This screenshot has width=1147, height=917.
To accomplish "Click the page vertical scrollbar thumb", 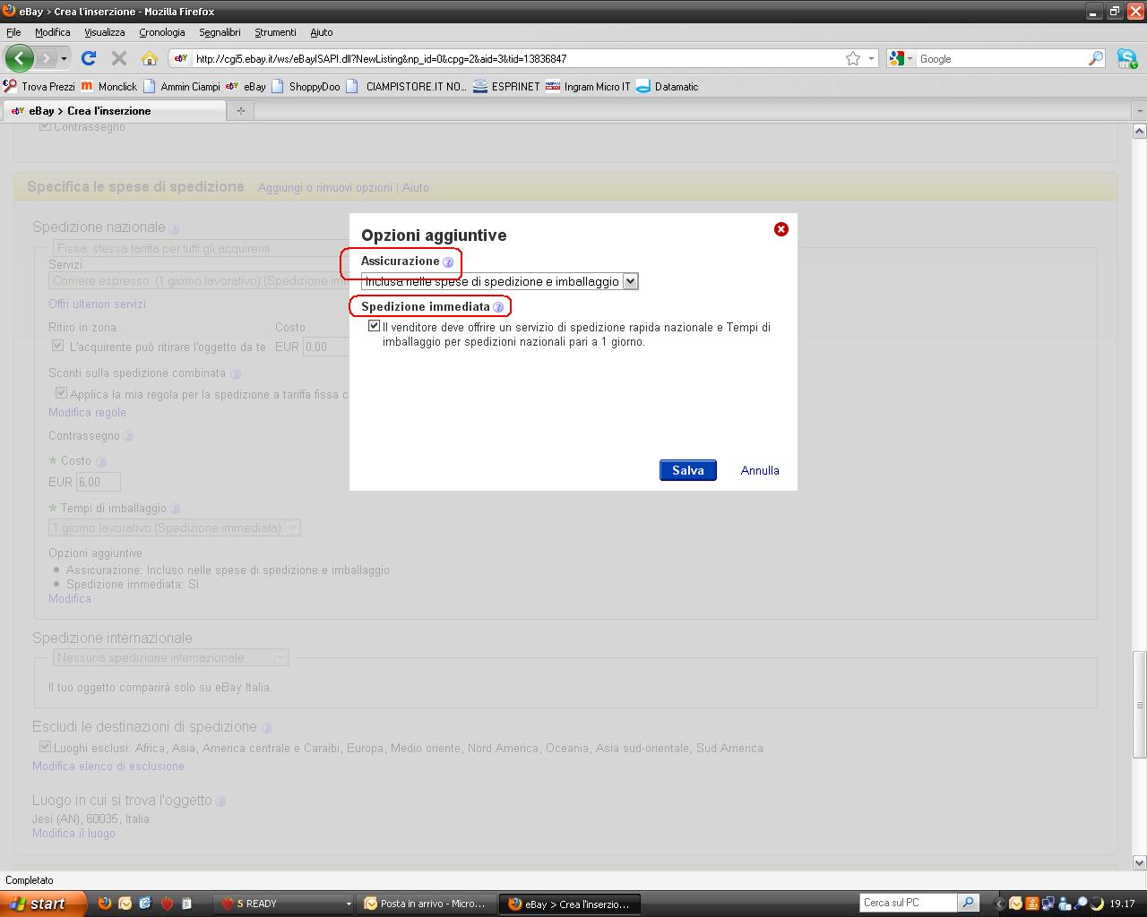I will pyautogui.click(x=1140, y=704).
